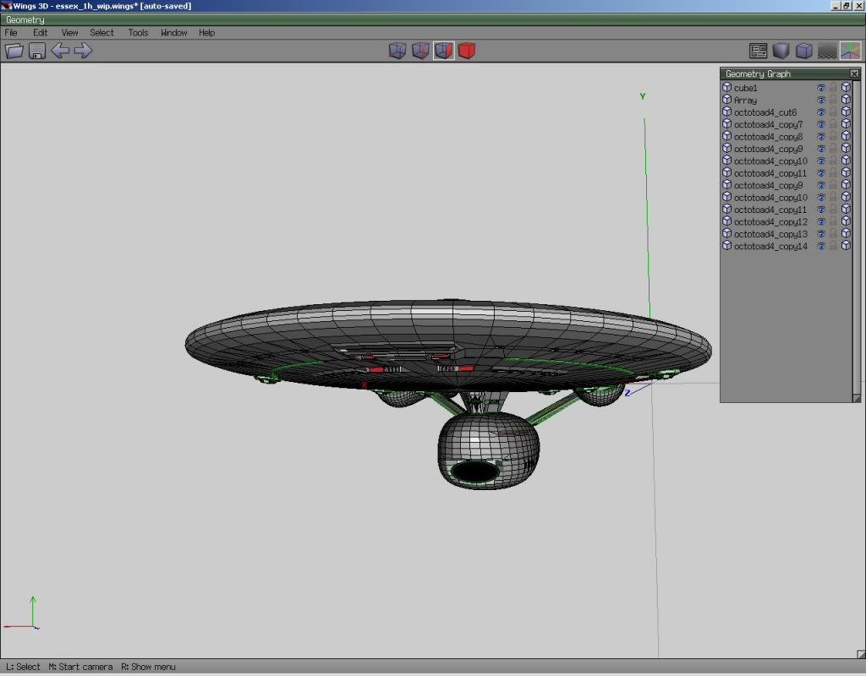
Task: Open the Select menu
Action: (101, 33)
